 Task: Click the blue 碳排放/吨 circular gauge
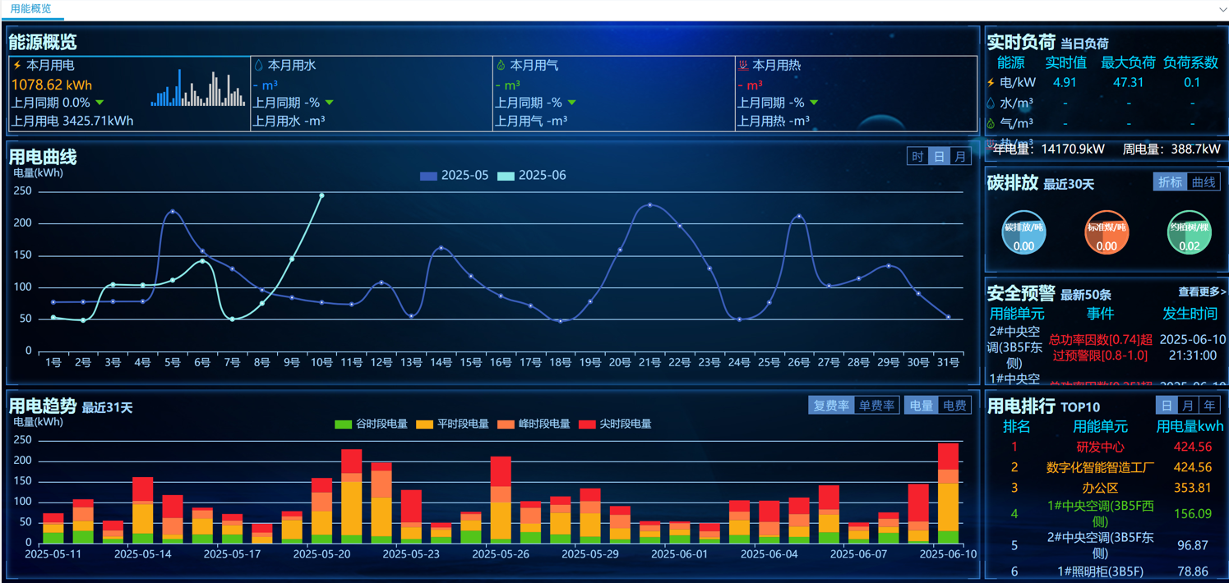(x=1023, y=232)
